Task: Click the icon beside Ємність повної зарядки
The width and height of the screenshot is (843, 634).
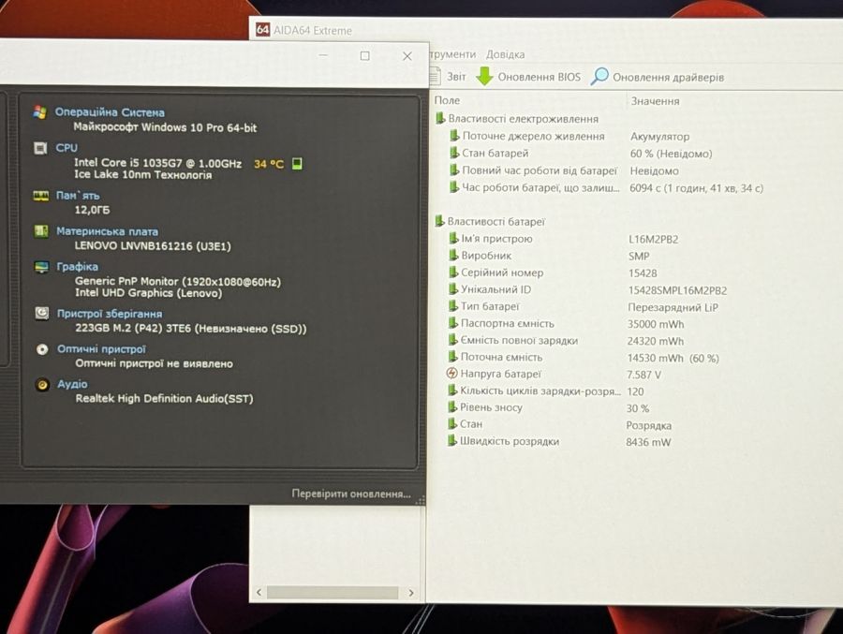Action: (x=452, y=340)
